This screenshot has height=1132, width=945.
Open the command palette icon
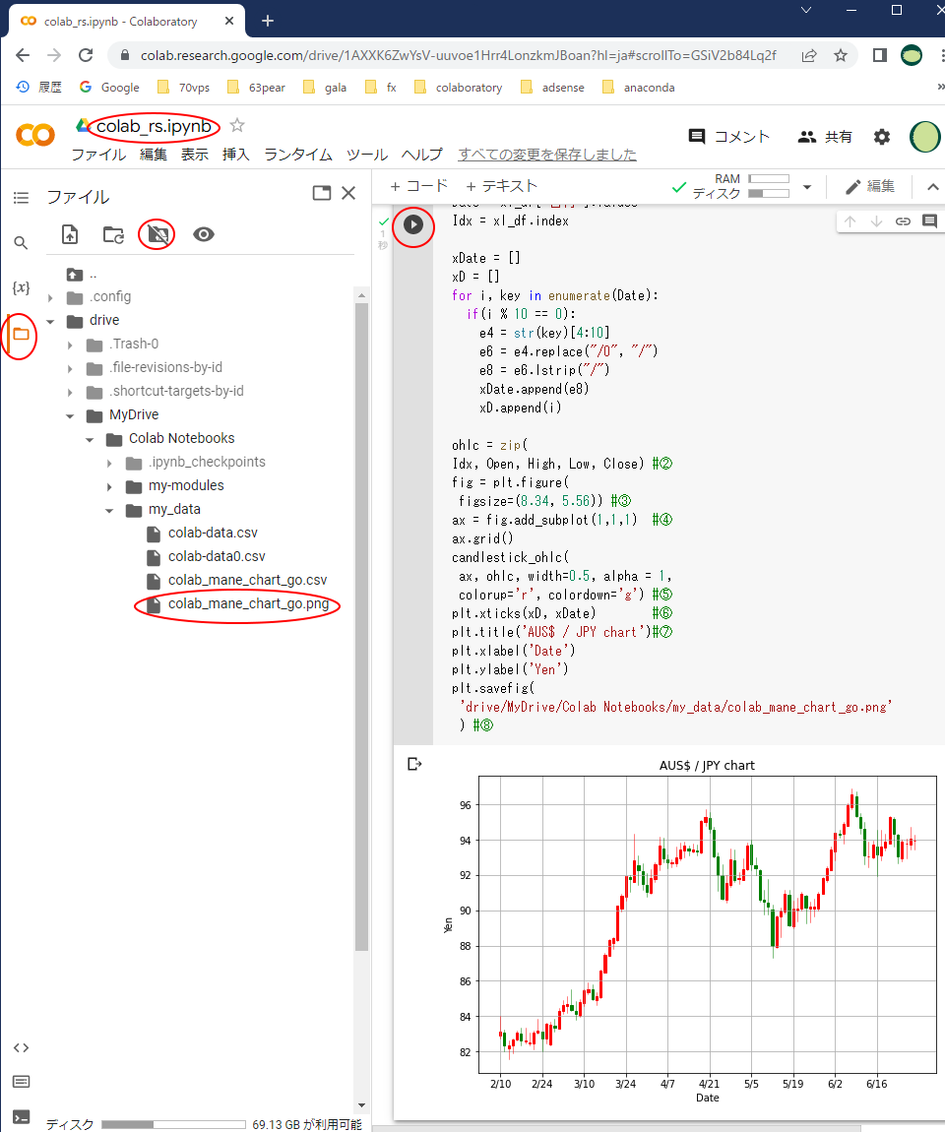click(x=21, y=1082)
